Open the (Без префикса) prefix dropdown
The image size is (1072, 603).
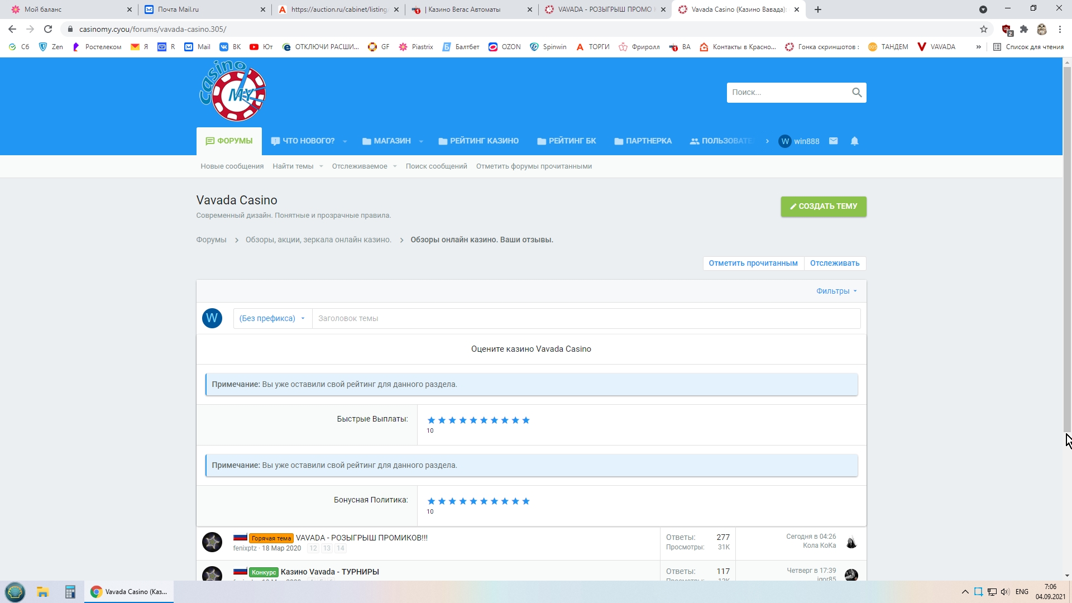pos(272,318)
